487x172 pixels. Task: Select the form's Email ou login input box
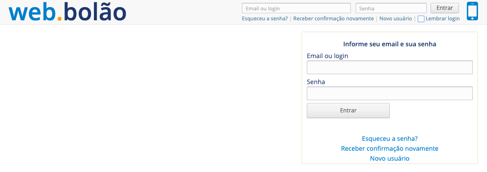pyautogui.click(x=390, y=68)
